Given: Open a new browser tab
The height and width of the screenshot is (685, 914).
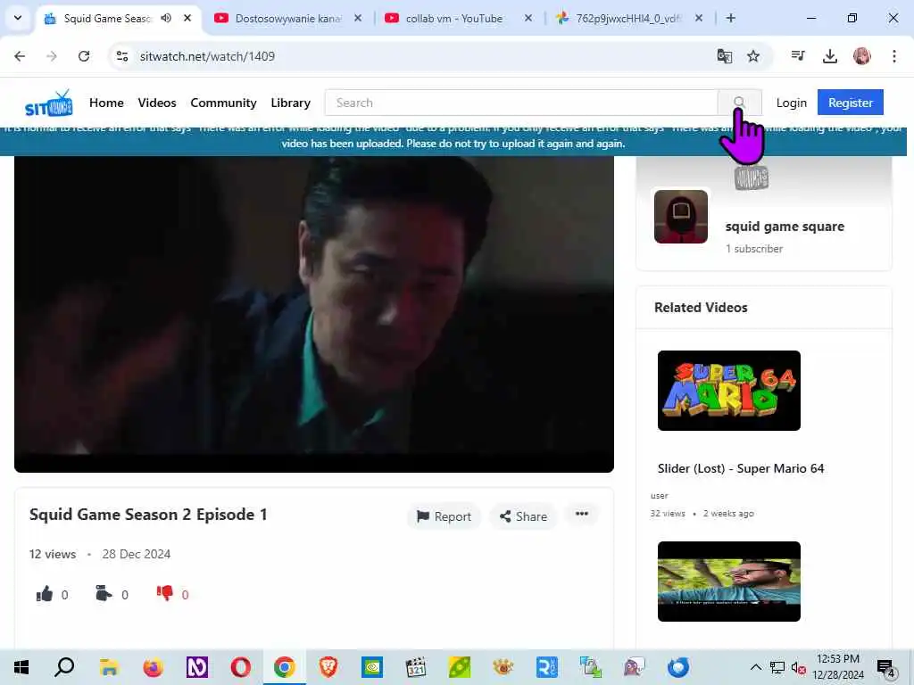Looking at the screenshot, I should 731,18.
